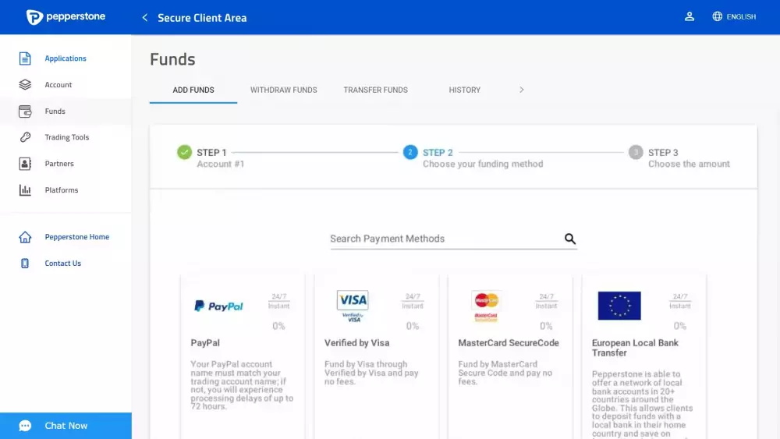The width and height of the screenshot is (780, 439).
Task: Click the 0% fee on PayPal card
Action: click(x=278, y=326)
